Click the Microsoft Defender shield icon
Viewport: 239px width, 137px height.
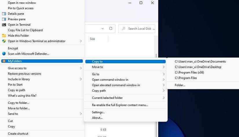point(4,54)
